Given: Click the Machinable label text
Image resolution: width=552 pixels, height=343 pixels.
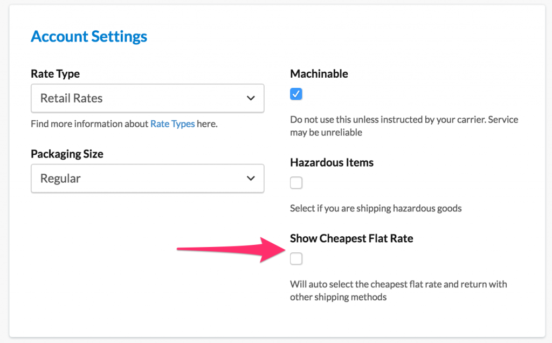Looking at the screenshot, I should (x=319, y=74).
